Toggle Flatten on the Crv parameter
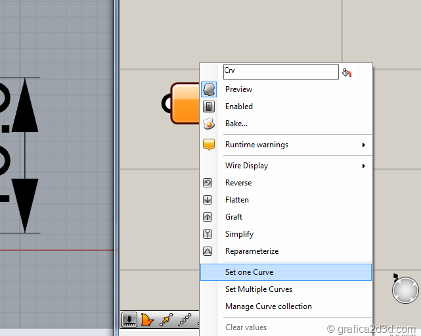Image resolution: width=421 pixels, height=336 pixels. coord(236,200)
